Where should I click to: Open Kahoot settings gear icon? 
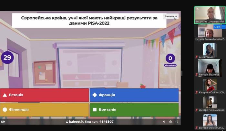(x=170, y=122)
